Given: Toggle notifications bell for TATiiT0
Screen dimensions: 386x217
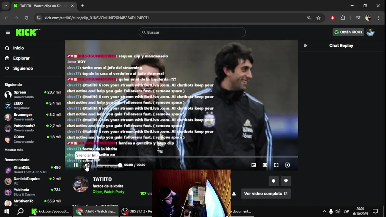Looking at the screenshot, I should click(x=274, y=181).
